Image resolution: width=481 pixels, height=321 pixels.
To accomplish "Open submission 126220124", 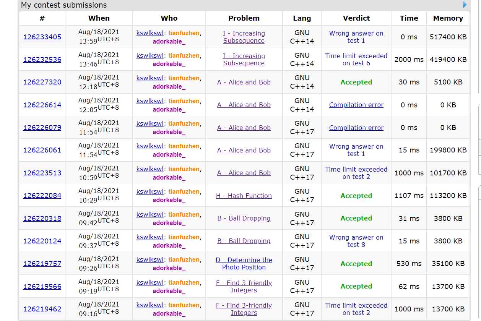I will (x=42, y=241).
